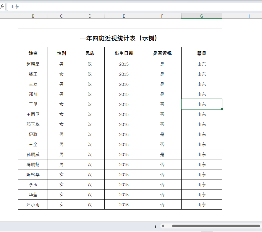
Task: Select column G by its header
Action: (201, 16)
